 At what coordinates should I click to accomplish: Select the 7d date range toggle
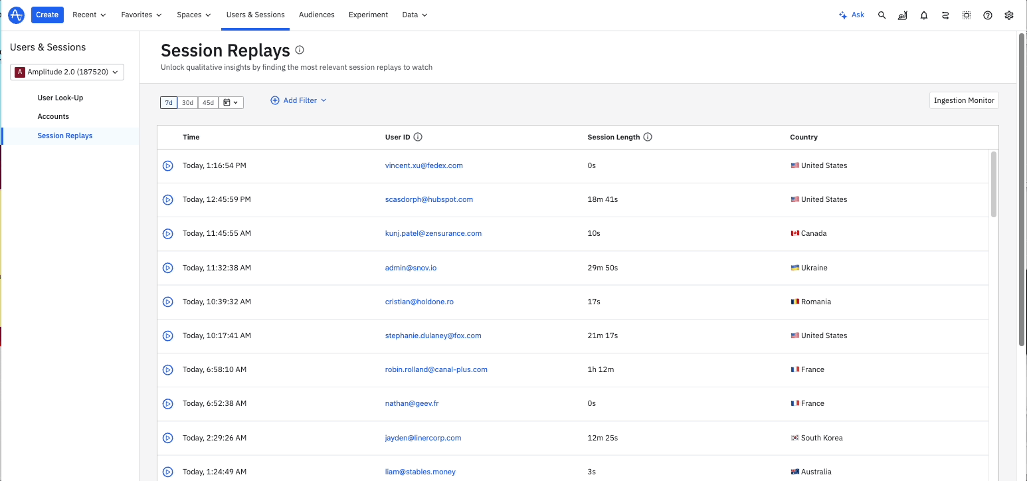click(x=169, y=102)
